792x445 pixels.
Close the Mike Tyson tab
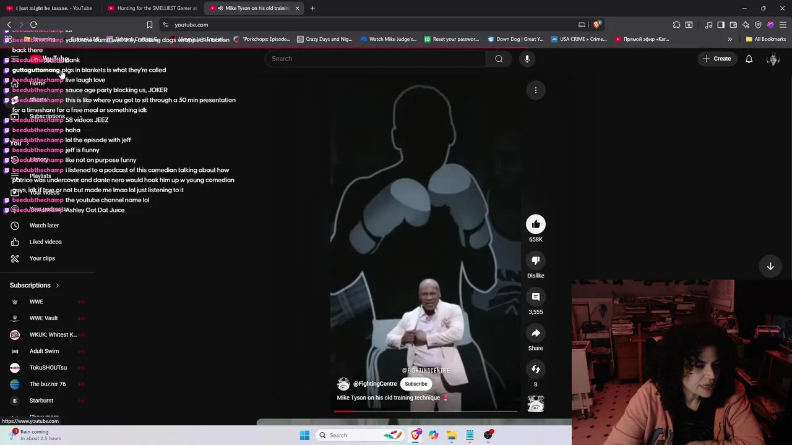pos(297,8)
